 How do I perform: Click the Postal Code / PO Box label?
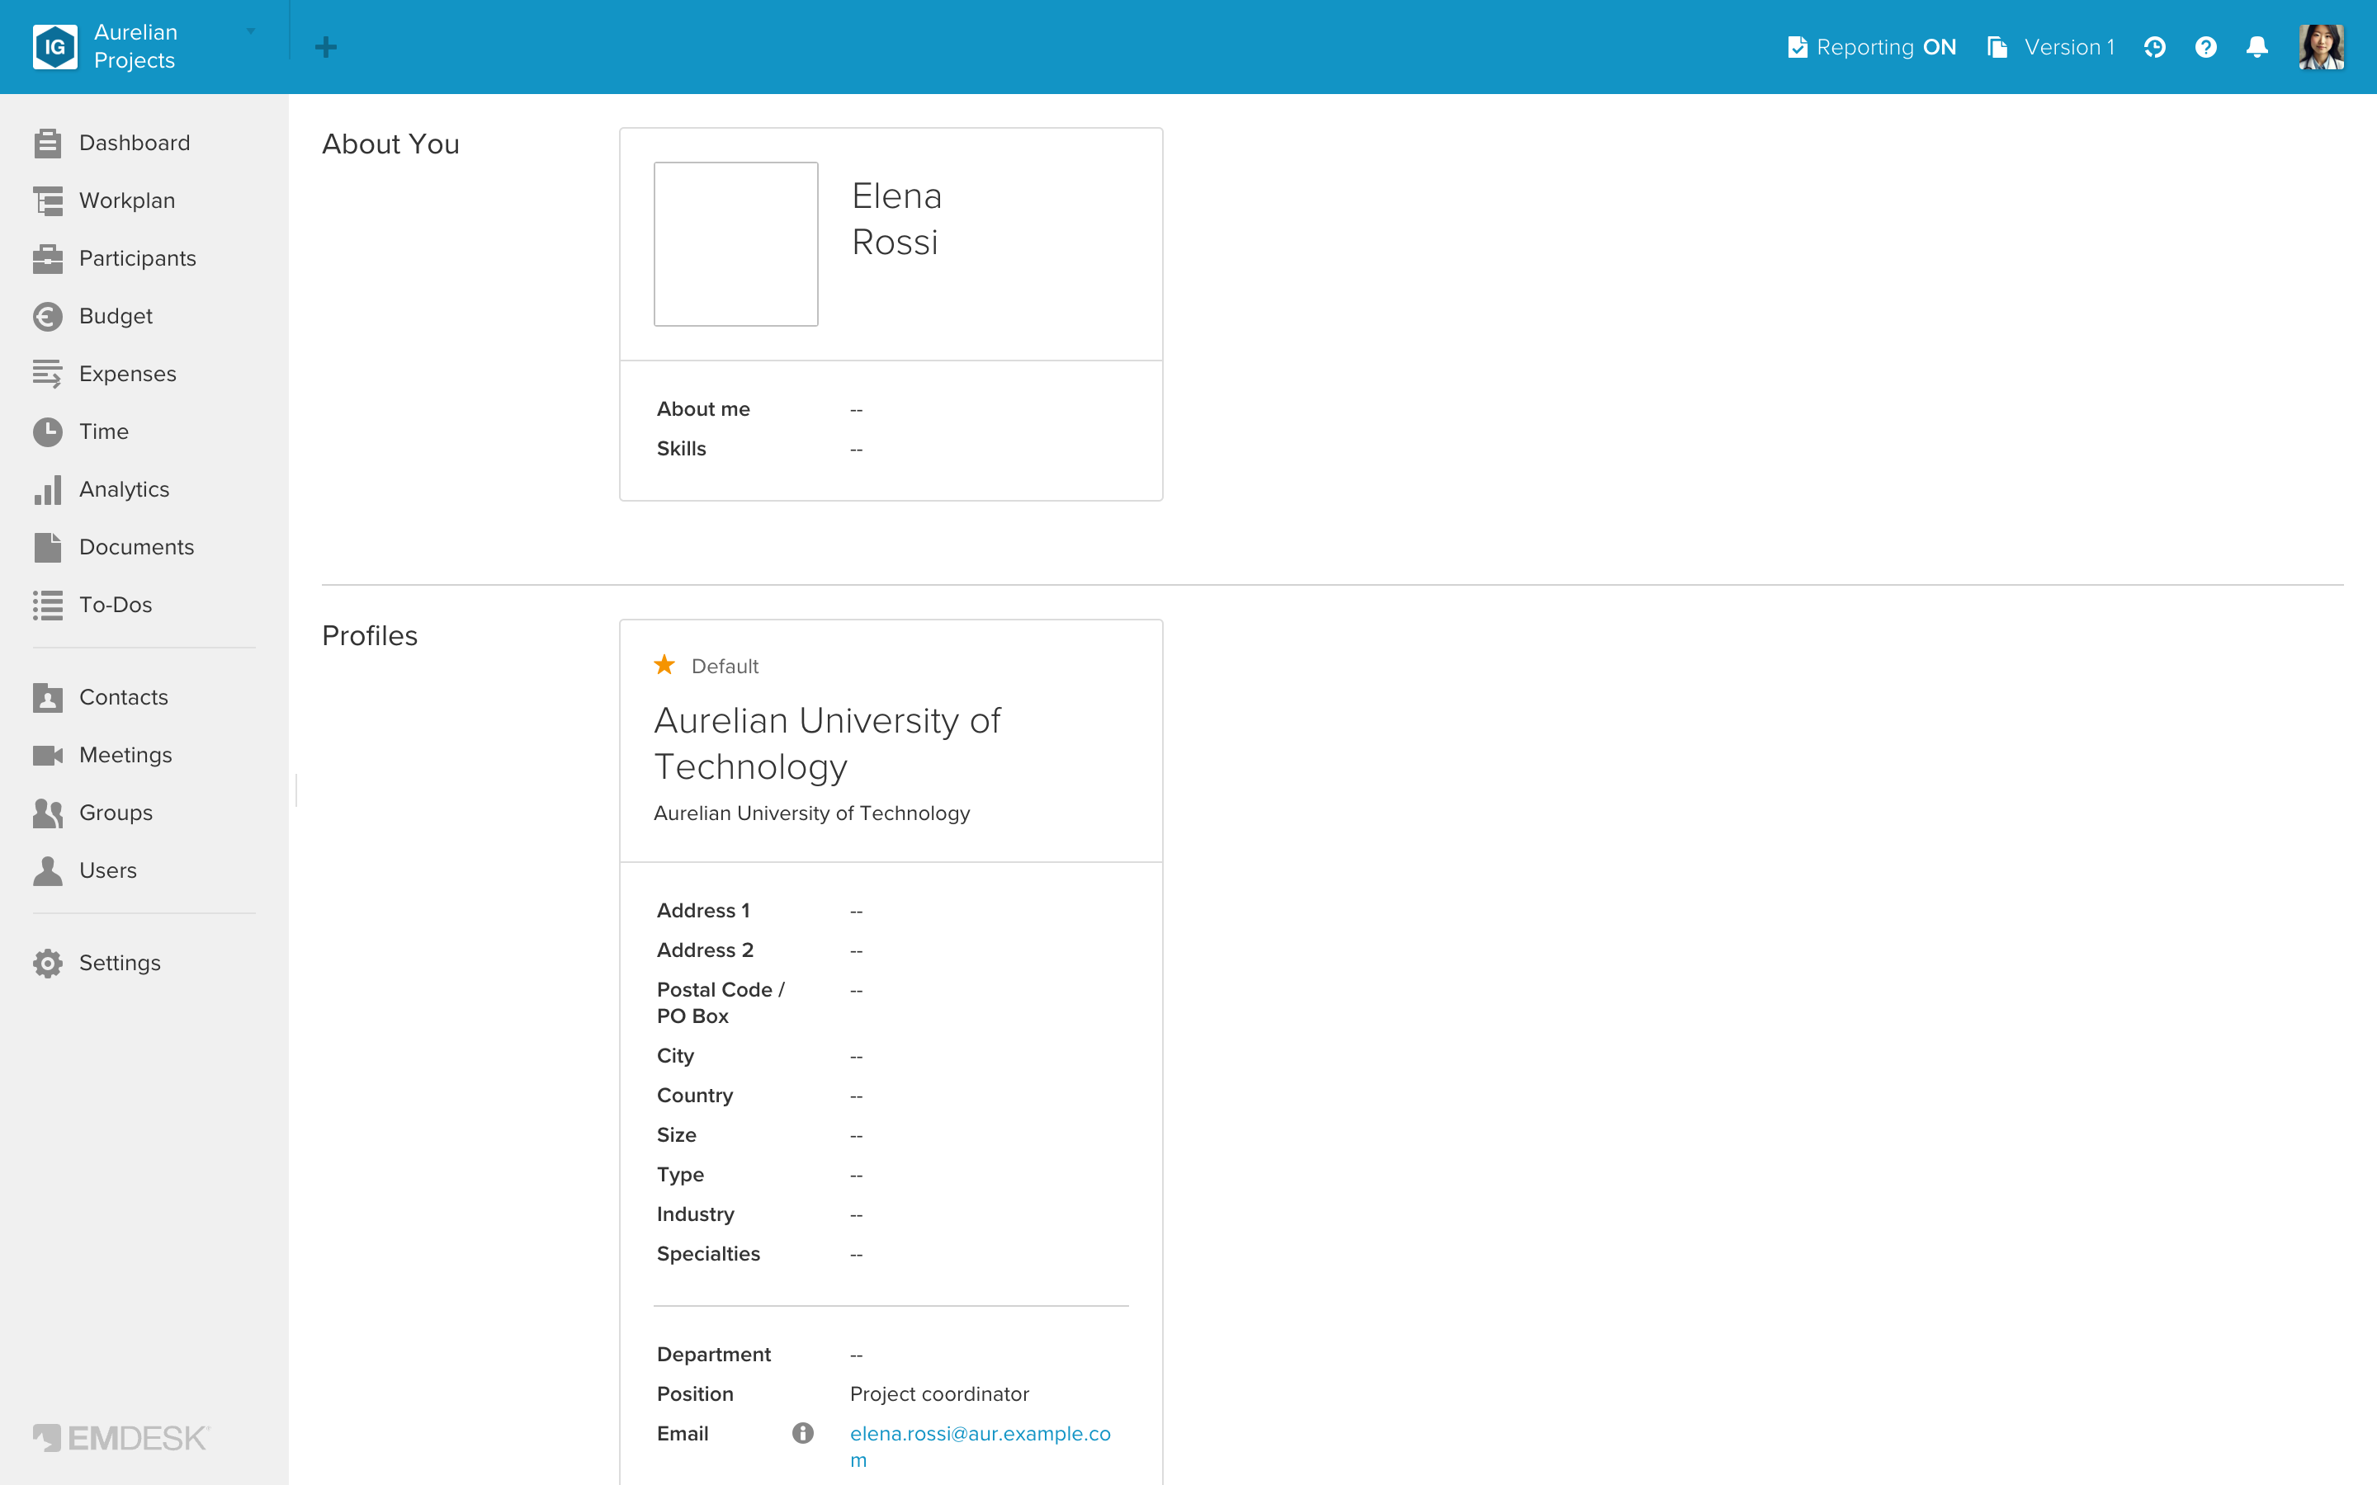tap(721, 1002)
